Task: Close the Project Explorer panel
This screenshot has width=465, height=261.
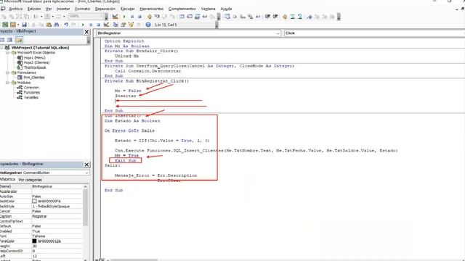Action: (x=86, y=32)
